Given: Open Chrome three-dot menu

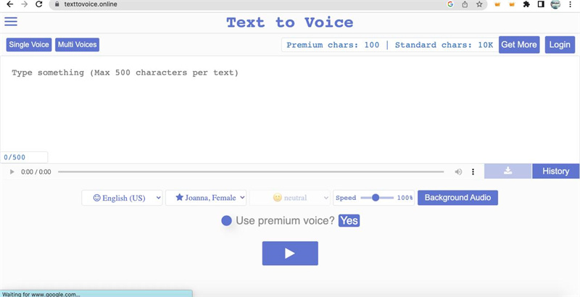Looking at the screenshot, I should tap(570, 4).
